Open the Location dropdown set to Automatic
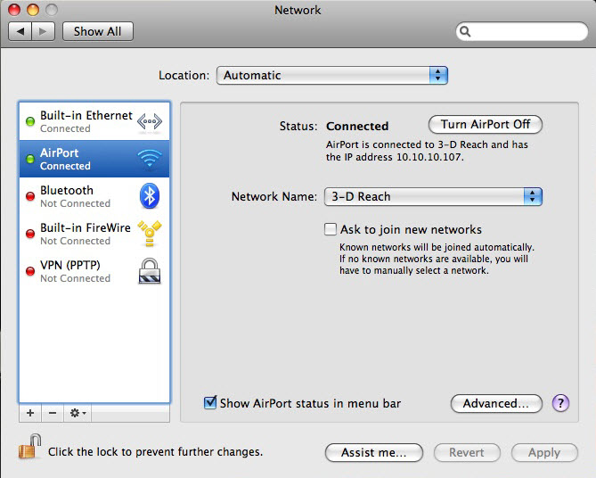596x478 pixels. point(331,76)
